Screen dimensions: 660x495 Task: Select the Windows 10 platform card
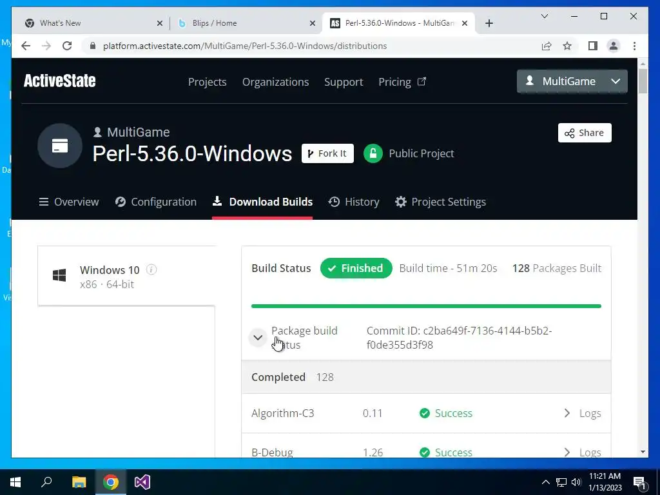[x=126, y=276]
